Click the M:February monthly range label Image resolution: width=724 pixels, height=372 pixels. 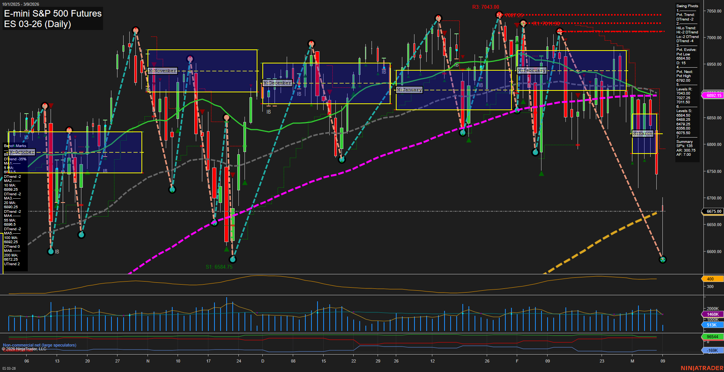(x=532, y=70)
